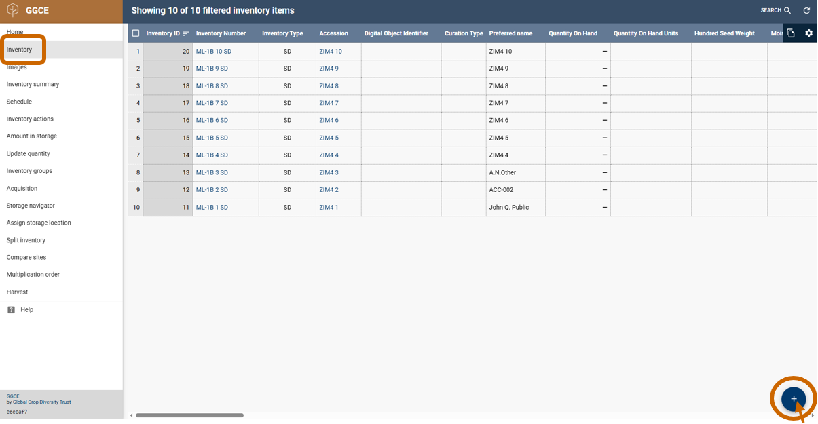Screen dimensions: 818x424
Task: Sort by Inventory Number column header
Action: point(221,33)
